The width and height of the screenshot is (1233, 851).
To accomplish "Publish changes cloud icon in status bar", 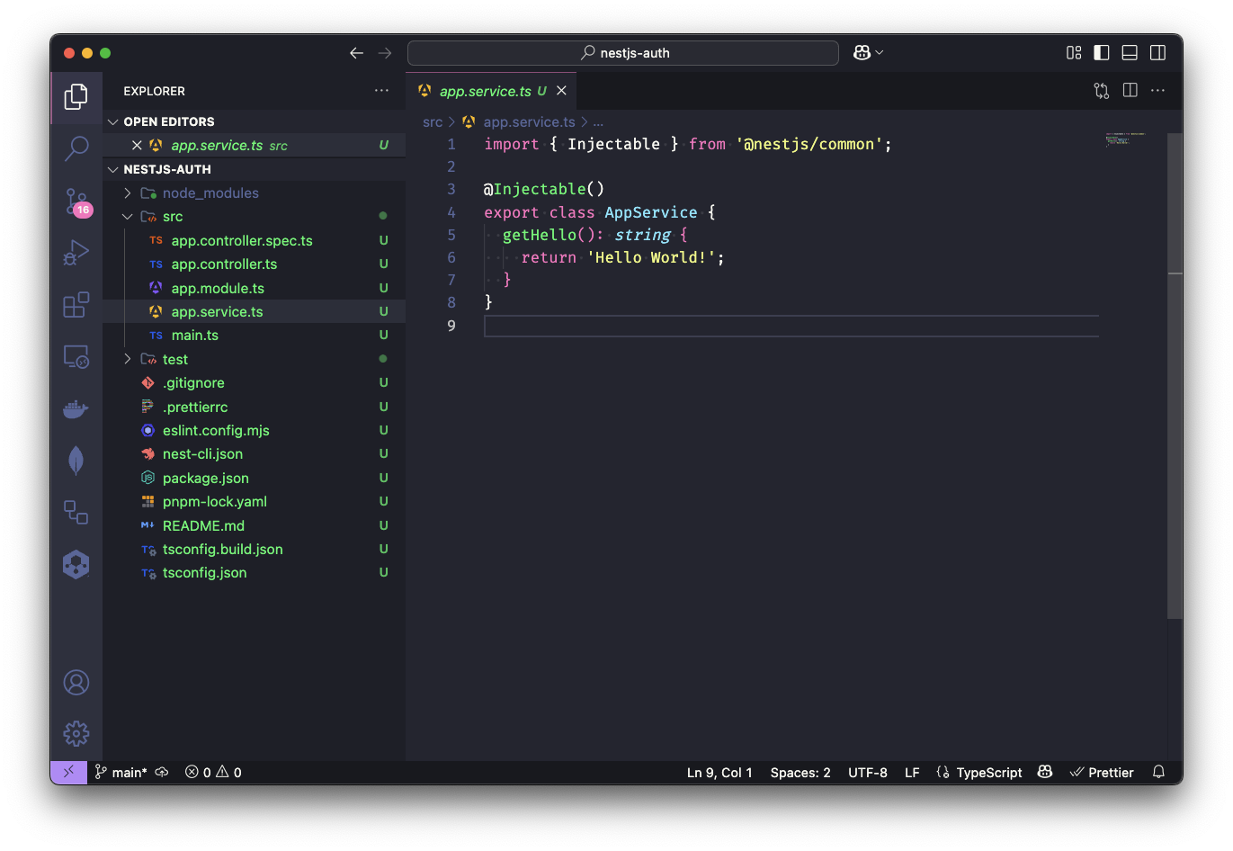I will point(162,772).
